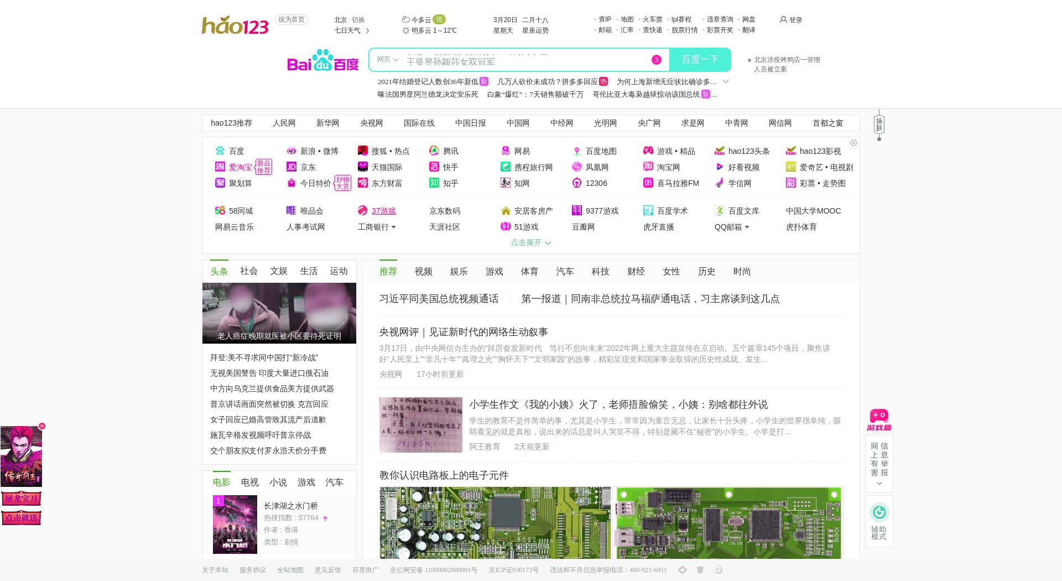
Task: Switch city with 切换 next to 北京
Action: click(358, 20)
